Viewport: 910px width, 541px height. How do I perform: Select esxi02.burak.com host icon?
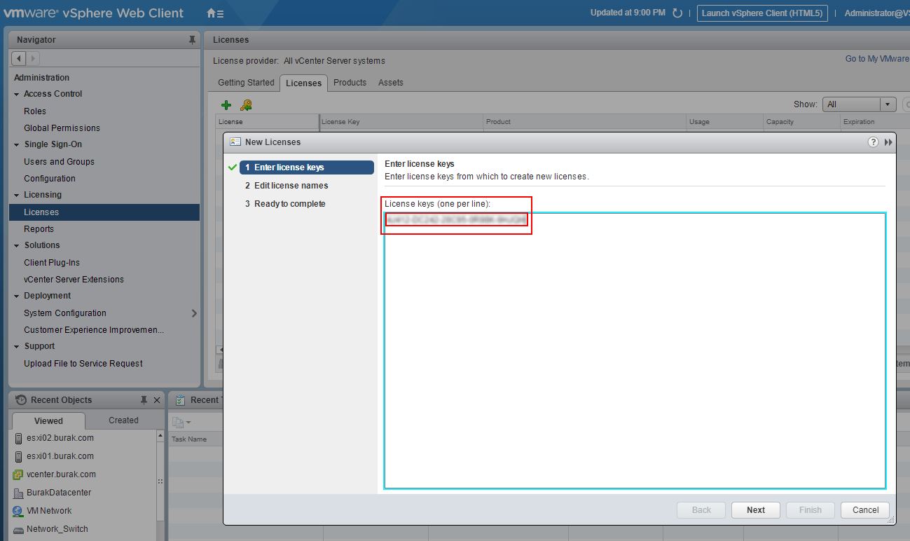pyautogui.click(x=18, y=438)
